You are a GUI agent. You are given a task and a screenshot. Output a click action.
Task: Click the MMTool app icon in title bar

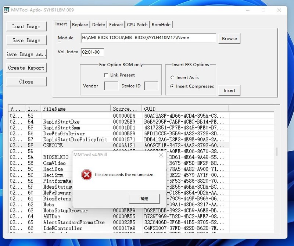[7, 10]
